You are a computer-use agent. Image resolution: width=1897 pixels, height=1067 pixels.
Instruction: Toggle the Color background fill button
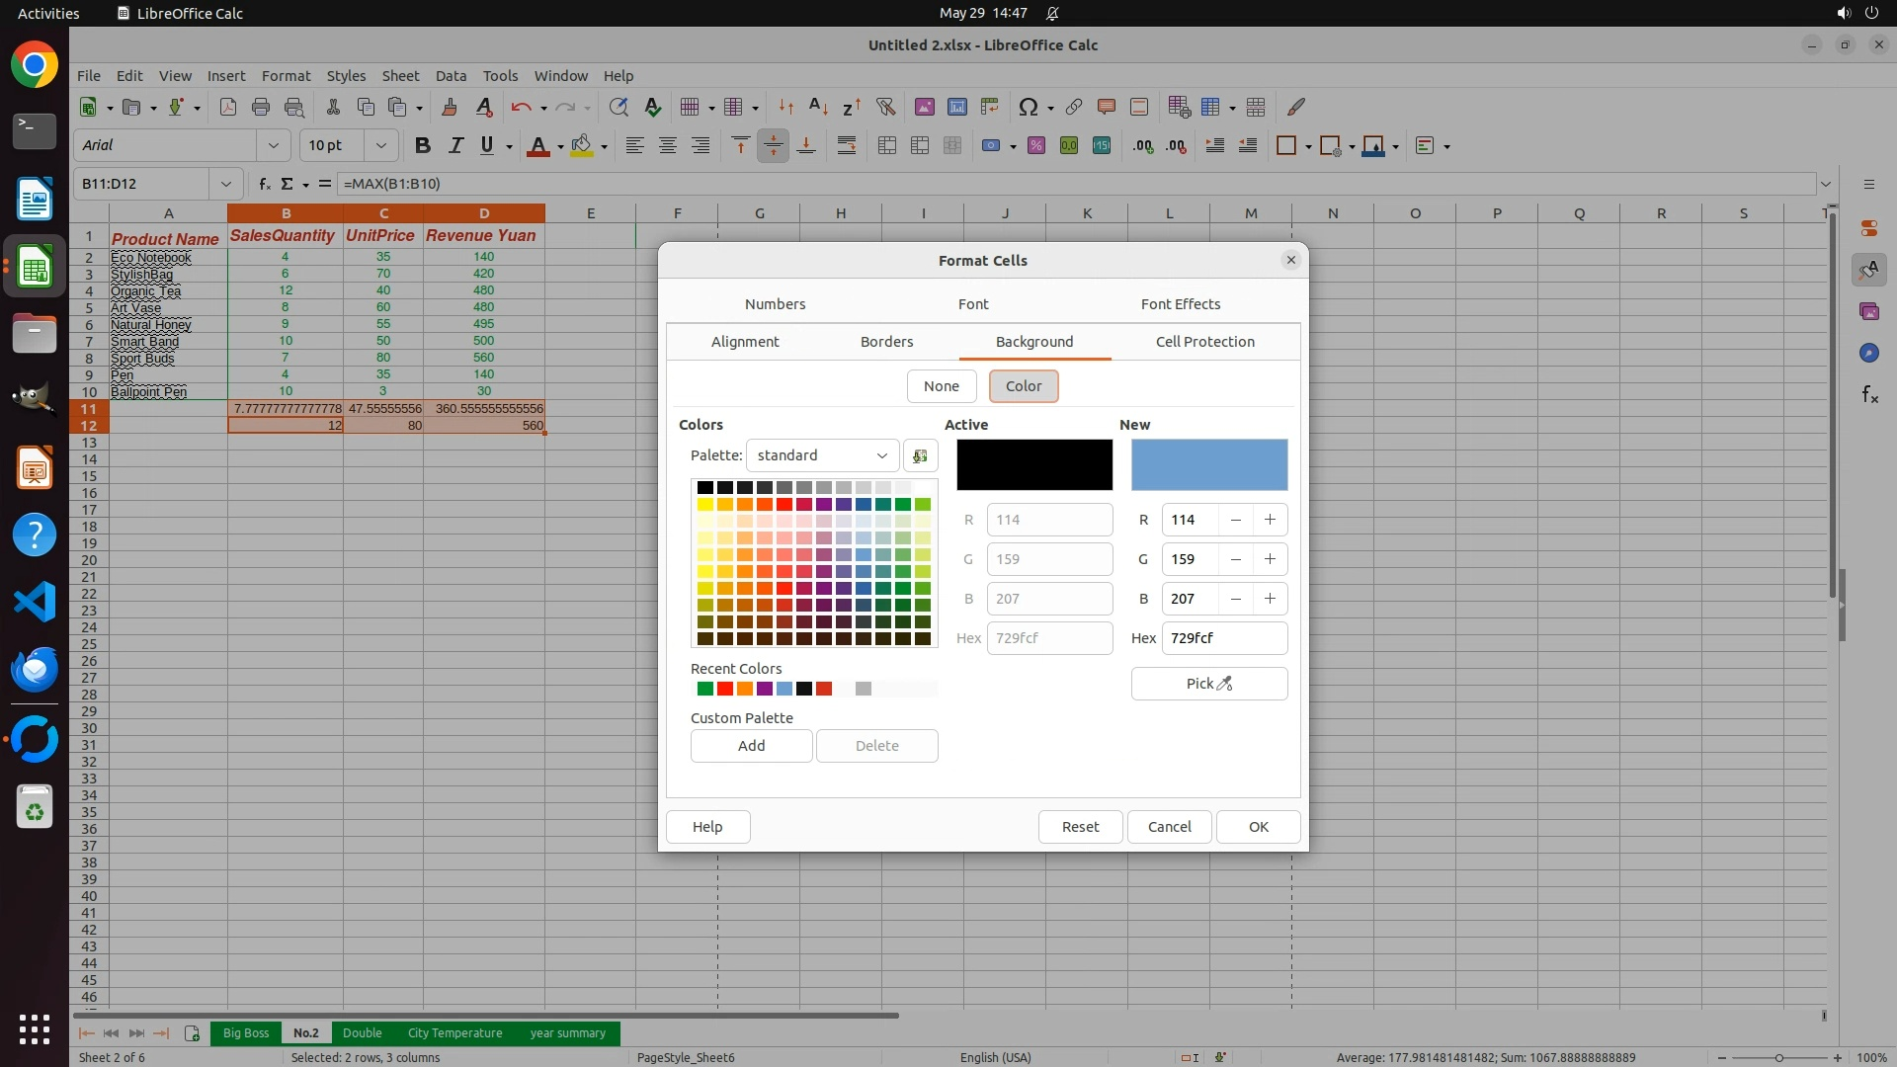pos(1023,386)
